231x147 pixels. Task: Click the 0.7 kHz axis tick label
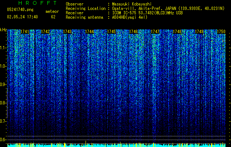pos(3,121)
